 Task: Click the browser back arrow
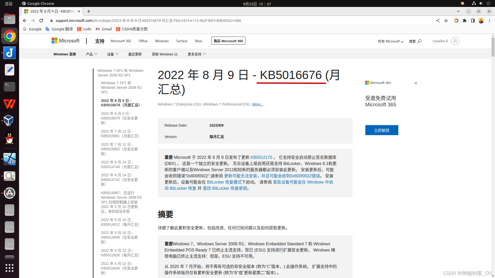click(x=25, y=21)
